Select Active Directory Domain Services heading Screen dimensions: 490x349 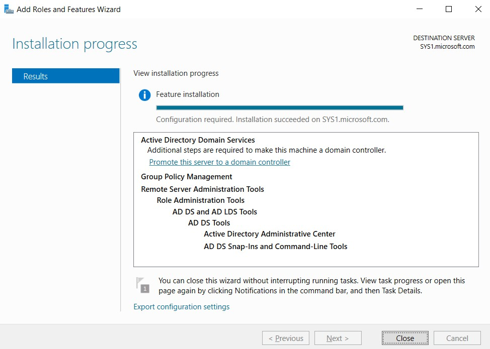tap(198, 140)
